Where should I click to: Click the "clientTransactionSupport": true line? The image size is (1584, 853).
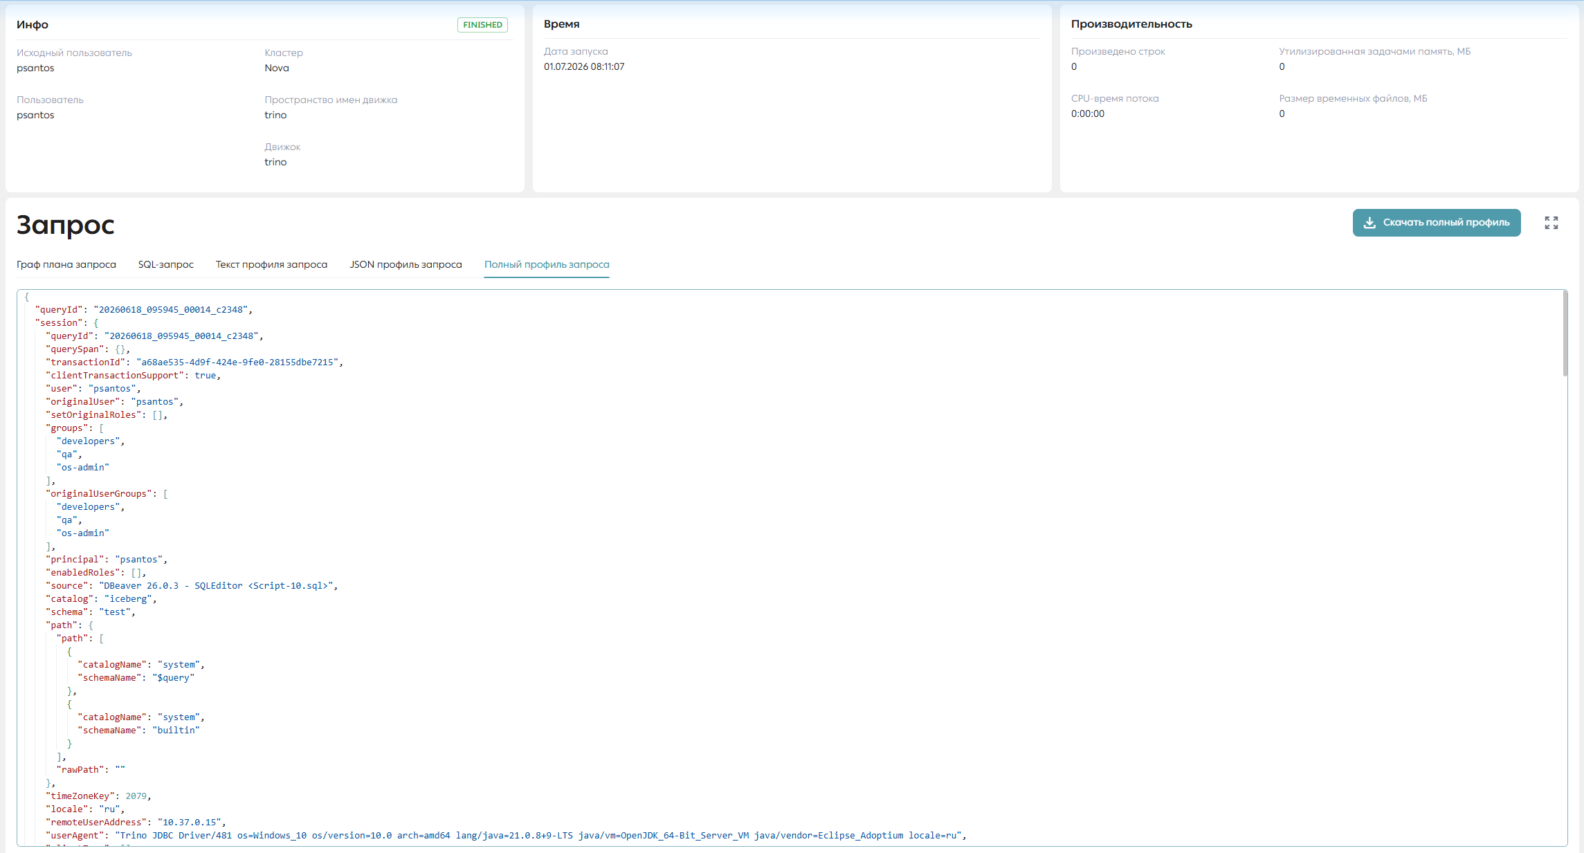(x=134, y=376)
